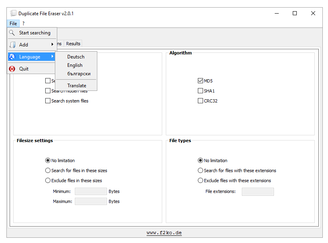
Task: Check the Search system files option
Action: pyautogui.click(x=48, y=101)
